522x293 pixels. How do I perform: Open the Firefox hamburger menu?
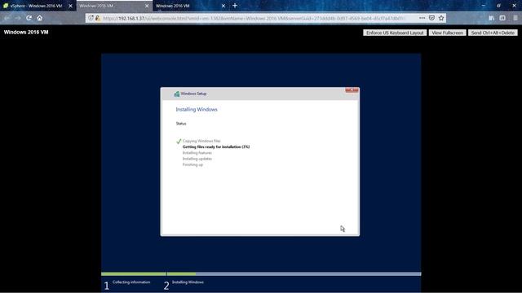click(515, 18)
